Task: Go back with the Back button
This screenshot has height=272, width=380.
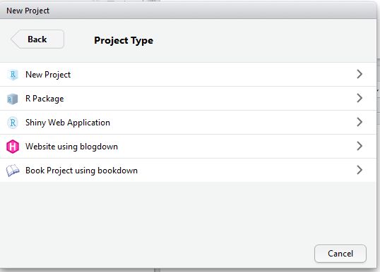Action: click(x=37, y=39)
